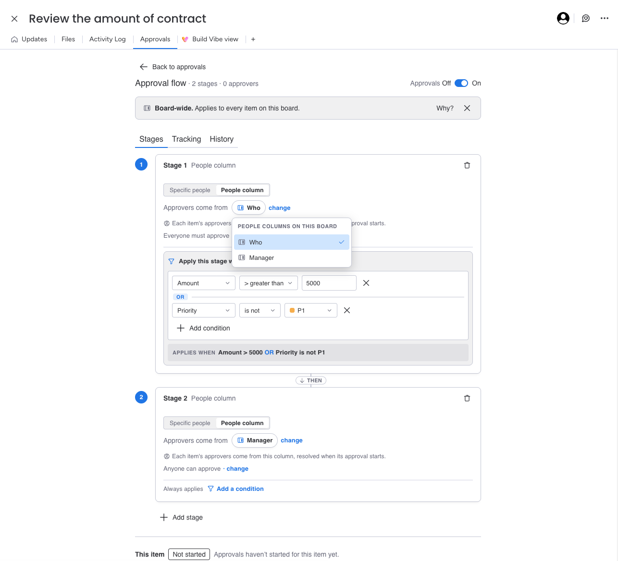Open the Updates tab
Viewport: 618px width, 561px height.
pos(29,39)
